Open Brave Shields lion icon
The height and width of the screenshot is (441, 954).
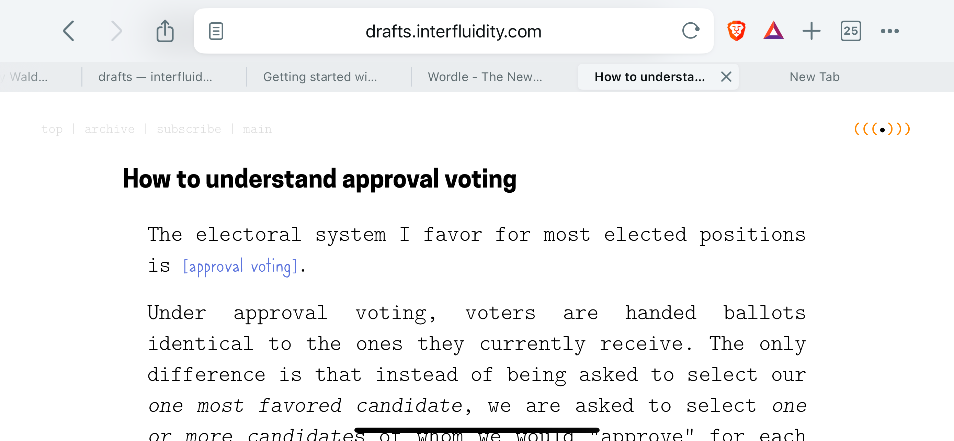(x=736, y=31)
